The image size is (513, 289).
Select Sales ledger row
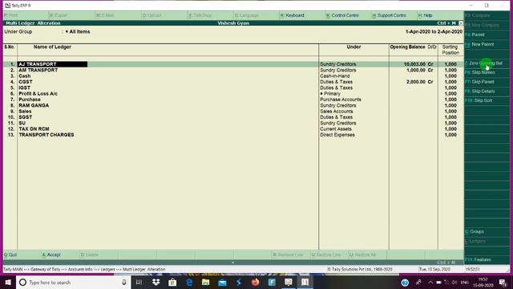click(25, 112)
